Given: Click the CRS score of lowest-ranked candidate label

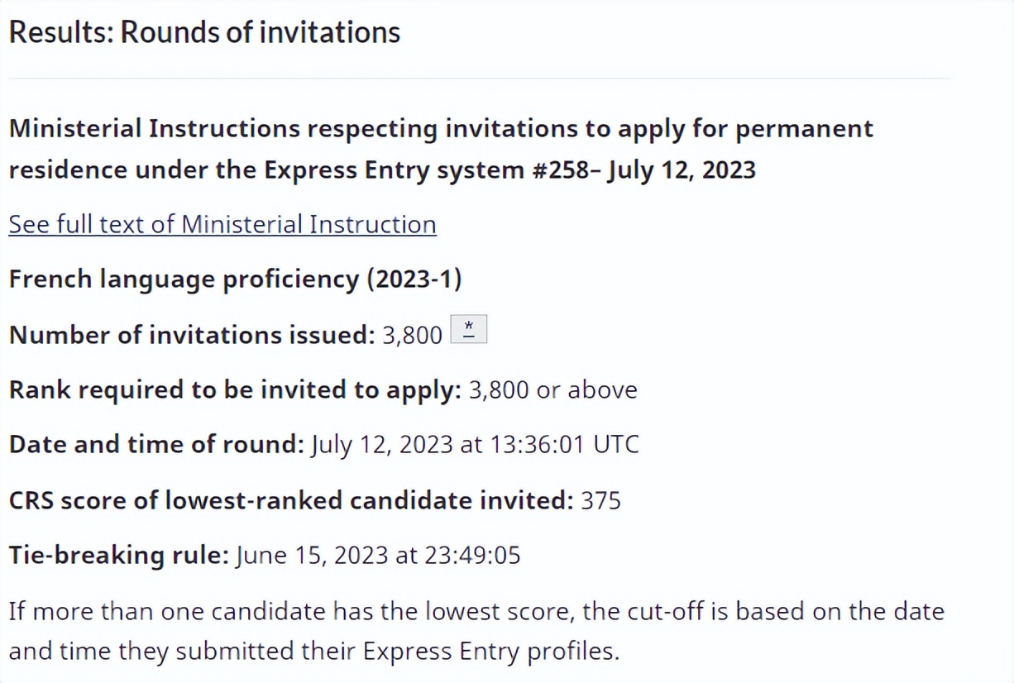Looking at the screenshot, I should (291, 500).
